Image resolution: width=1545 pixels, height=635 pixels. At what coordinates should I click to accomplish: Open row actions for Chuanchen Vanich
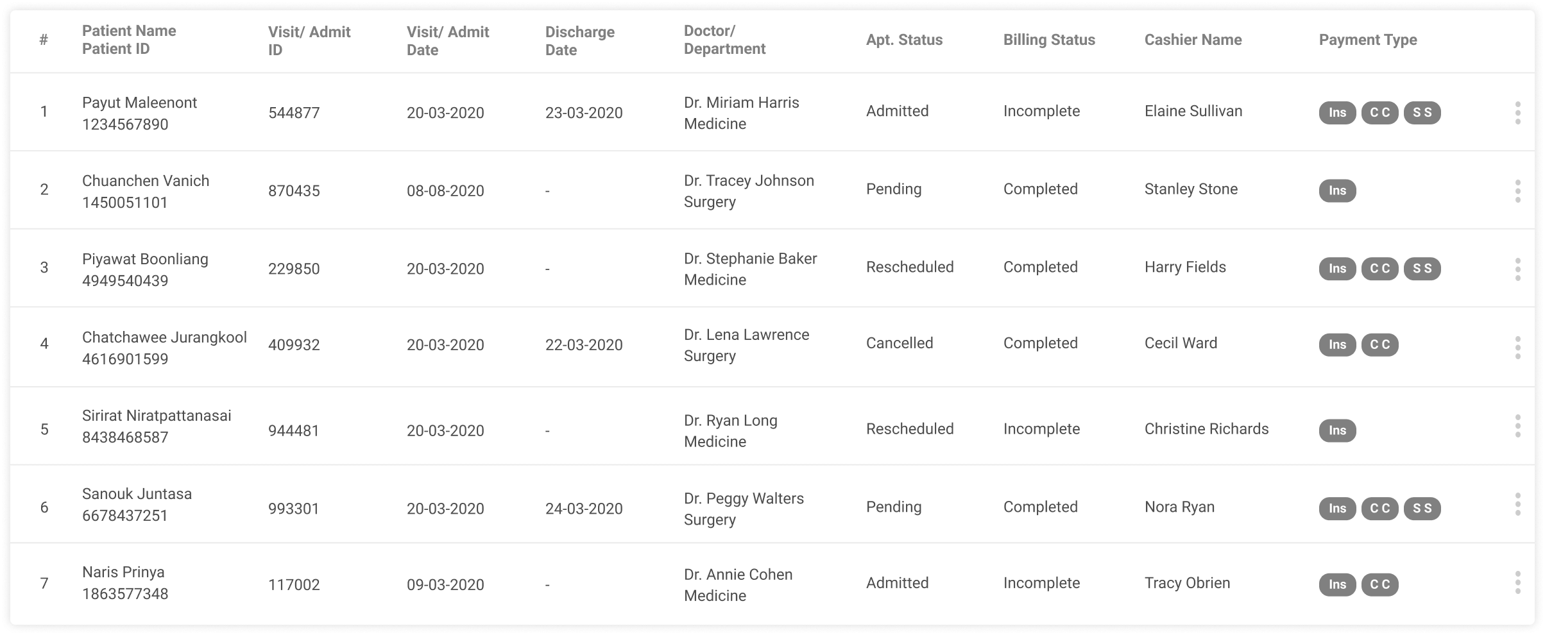(1517, 191)
